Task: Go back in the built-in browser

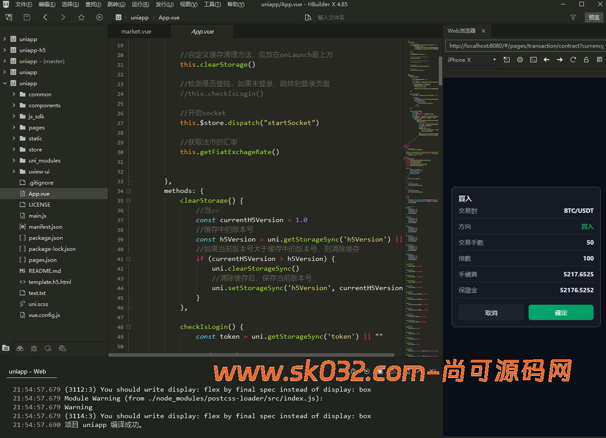Action: pos(547,60)
